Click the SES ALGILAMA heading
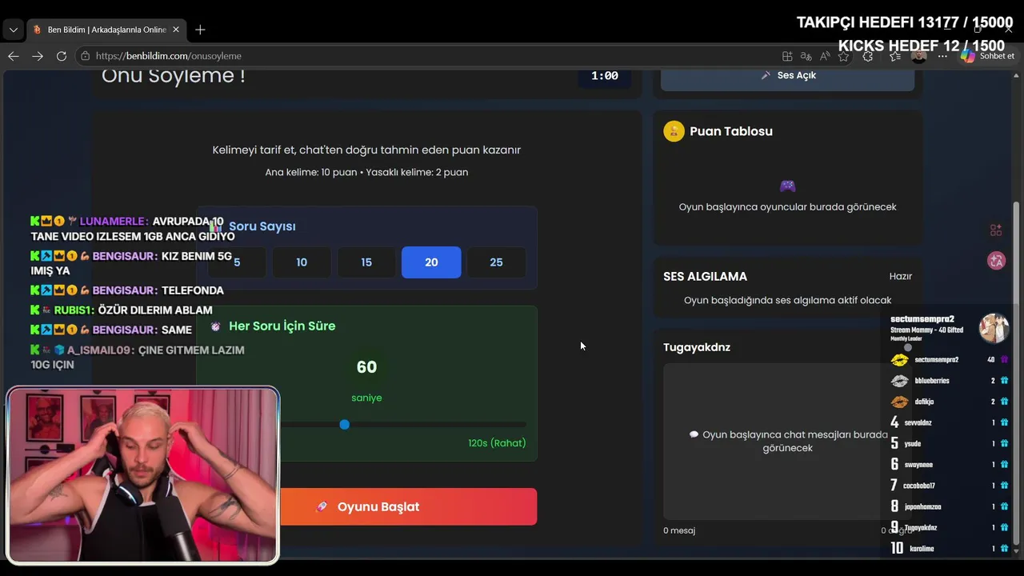Screen dimensions: 1024x576 (x=705, y=276)
